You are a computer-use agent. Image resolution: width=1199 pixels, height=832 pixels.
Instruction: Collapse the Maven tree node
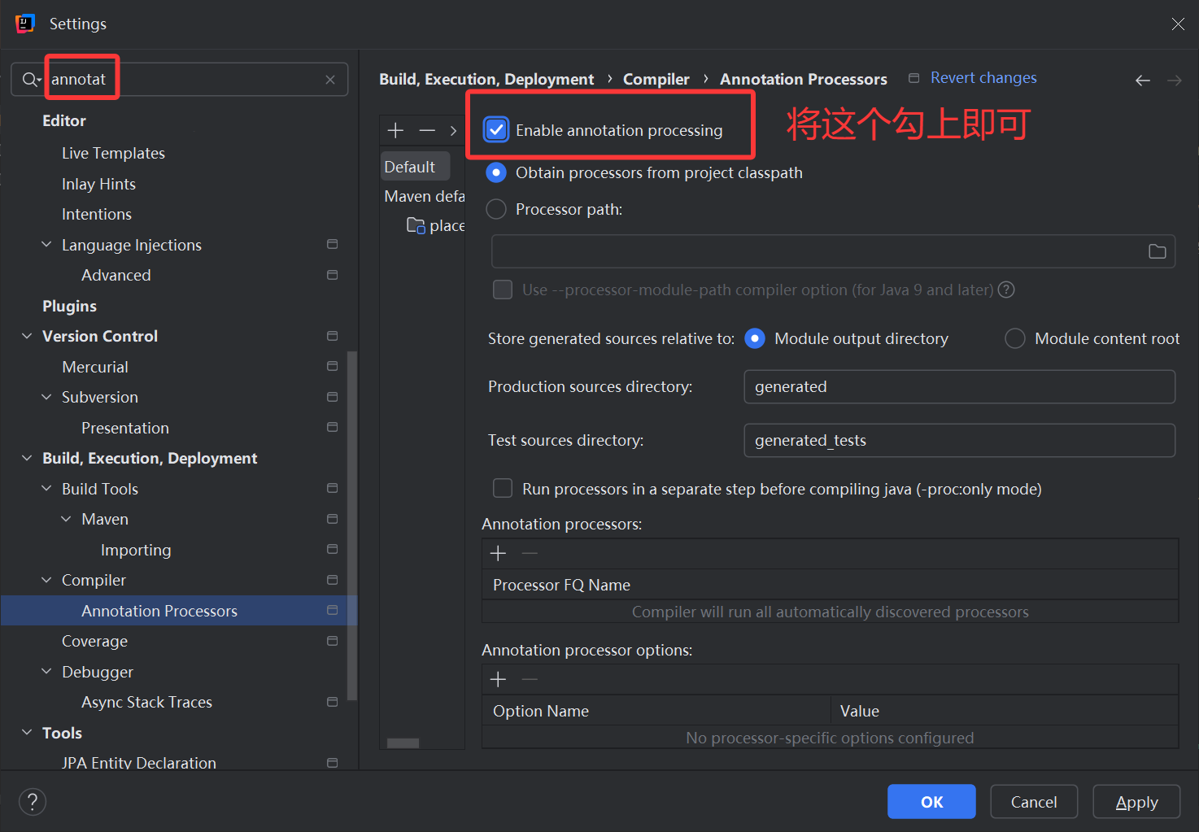pyautogui.click(x=66, y=519)
